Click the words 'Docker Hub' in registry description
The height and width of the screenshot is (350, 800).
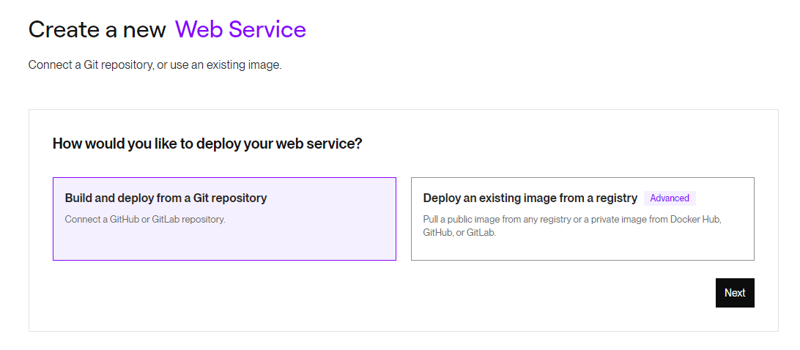tap(697, 220)
